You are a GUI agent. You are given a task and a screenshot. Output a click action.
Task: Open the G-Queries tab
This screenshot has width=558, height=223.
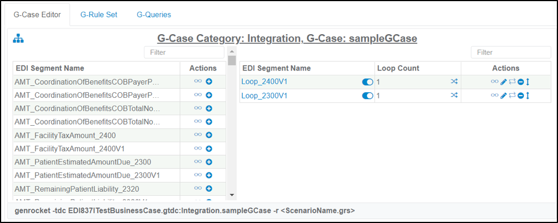pyautogui.click(x=154, y=15)
